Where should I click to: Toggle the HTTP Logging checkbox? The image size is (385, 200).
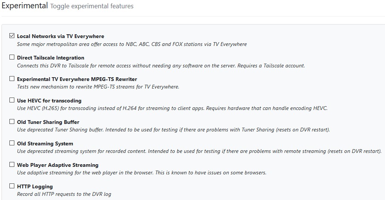tap(12, 186)
